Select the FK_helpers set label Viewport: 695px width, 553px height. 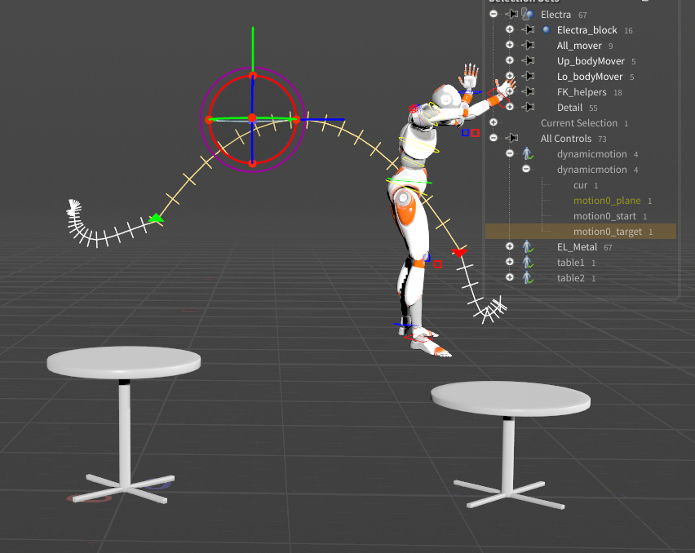pos(582,92)
